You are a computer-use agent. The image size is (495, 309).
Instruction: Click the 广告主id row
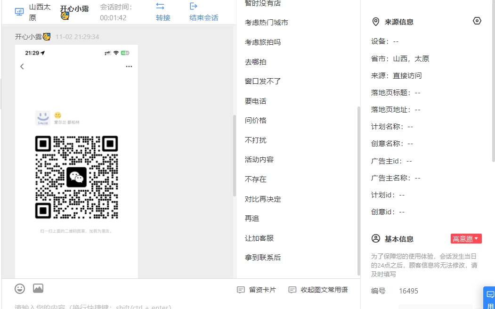[391, 161]
